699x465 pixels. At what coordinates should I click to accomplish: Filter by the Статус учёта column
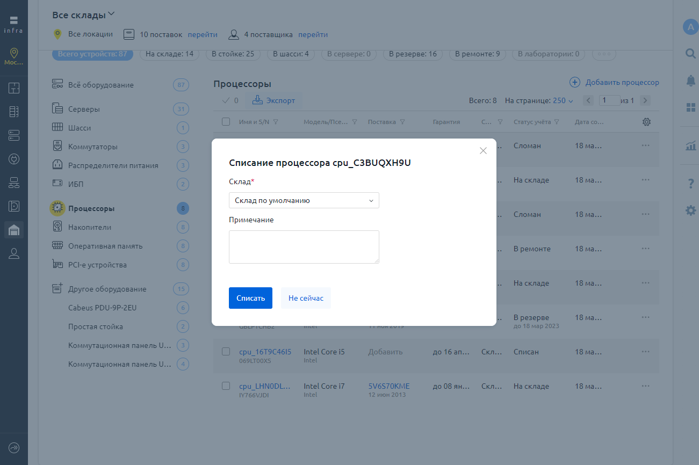[x=557, y=122]
